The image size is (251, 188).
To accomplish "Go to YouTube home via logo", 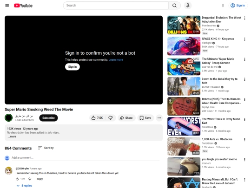I will pyautogui.click(x=23, y=6).
